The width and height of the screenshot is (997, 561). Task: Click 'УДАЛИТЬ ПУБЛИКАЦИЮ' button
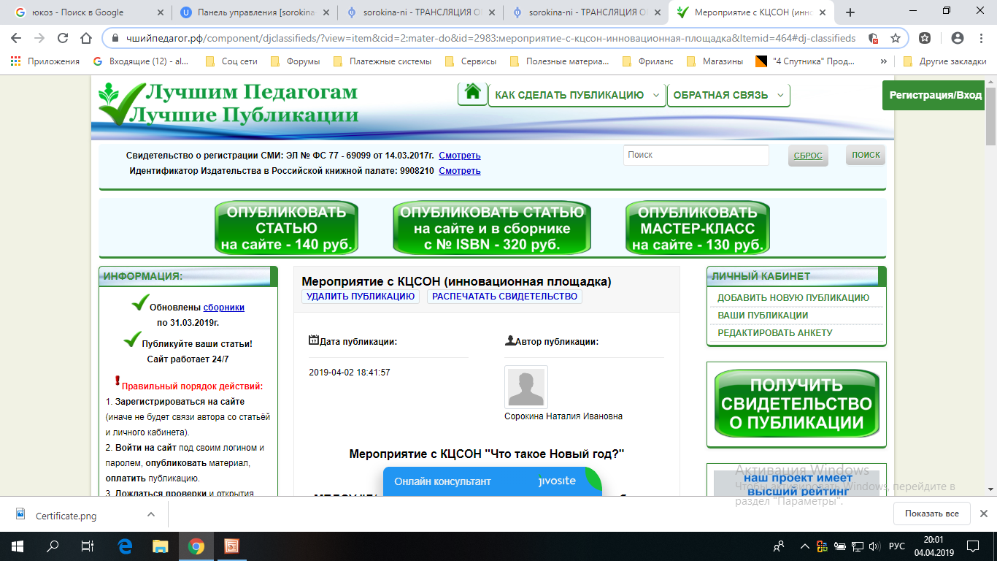361,297
